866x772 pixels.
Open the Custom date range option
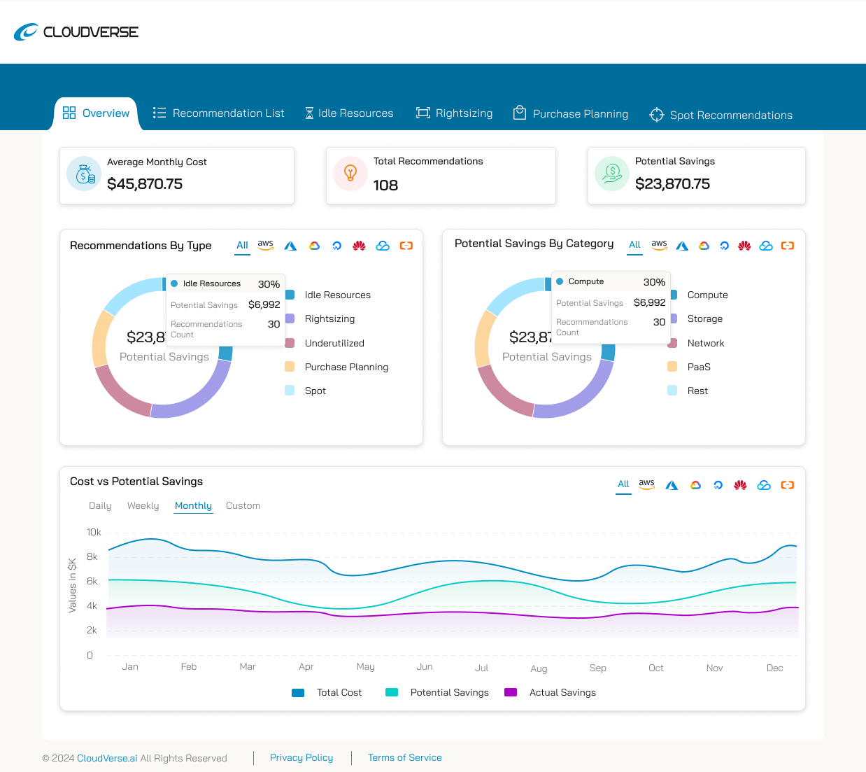243,505
